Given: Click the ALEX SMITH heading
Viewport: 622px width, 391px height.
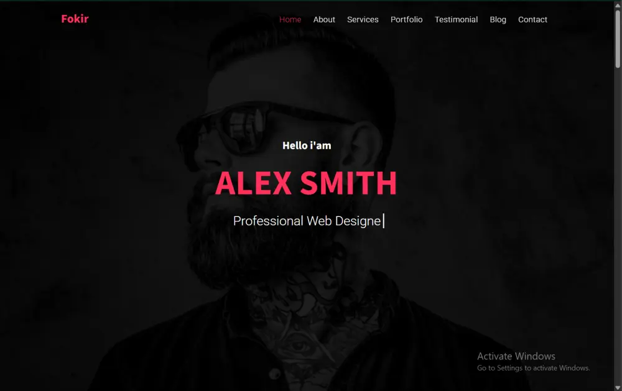Looking at the screenshot, I should coord(306,183).
